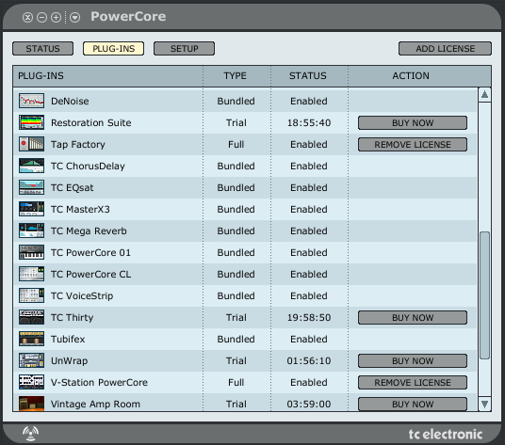This screenshot has width=505, height=445.
Task: Click the 01:56:10 trial time remaining
Action: tap(309, 360)
